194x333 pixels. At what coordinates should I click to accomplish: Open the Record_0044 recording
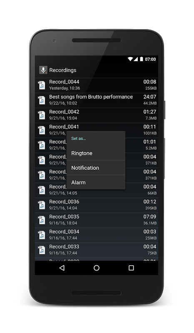pyautogui.click(x=97, y=85)
